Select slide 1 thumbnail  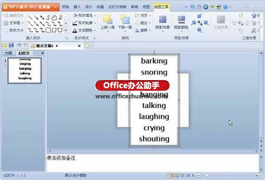tap(25, 70)
